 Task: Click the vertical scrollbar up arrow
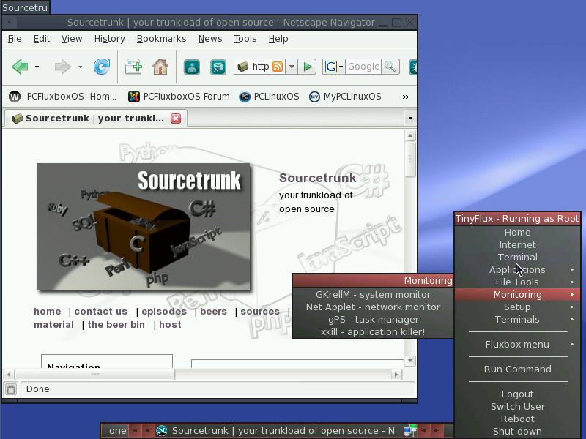click(x=410, y=135)
